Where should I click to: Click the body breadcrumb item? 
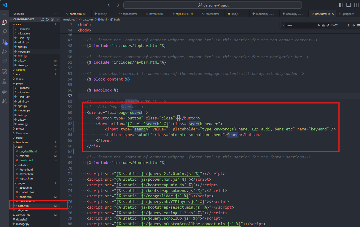pos(115,20)
